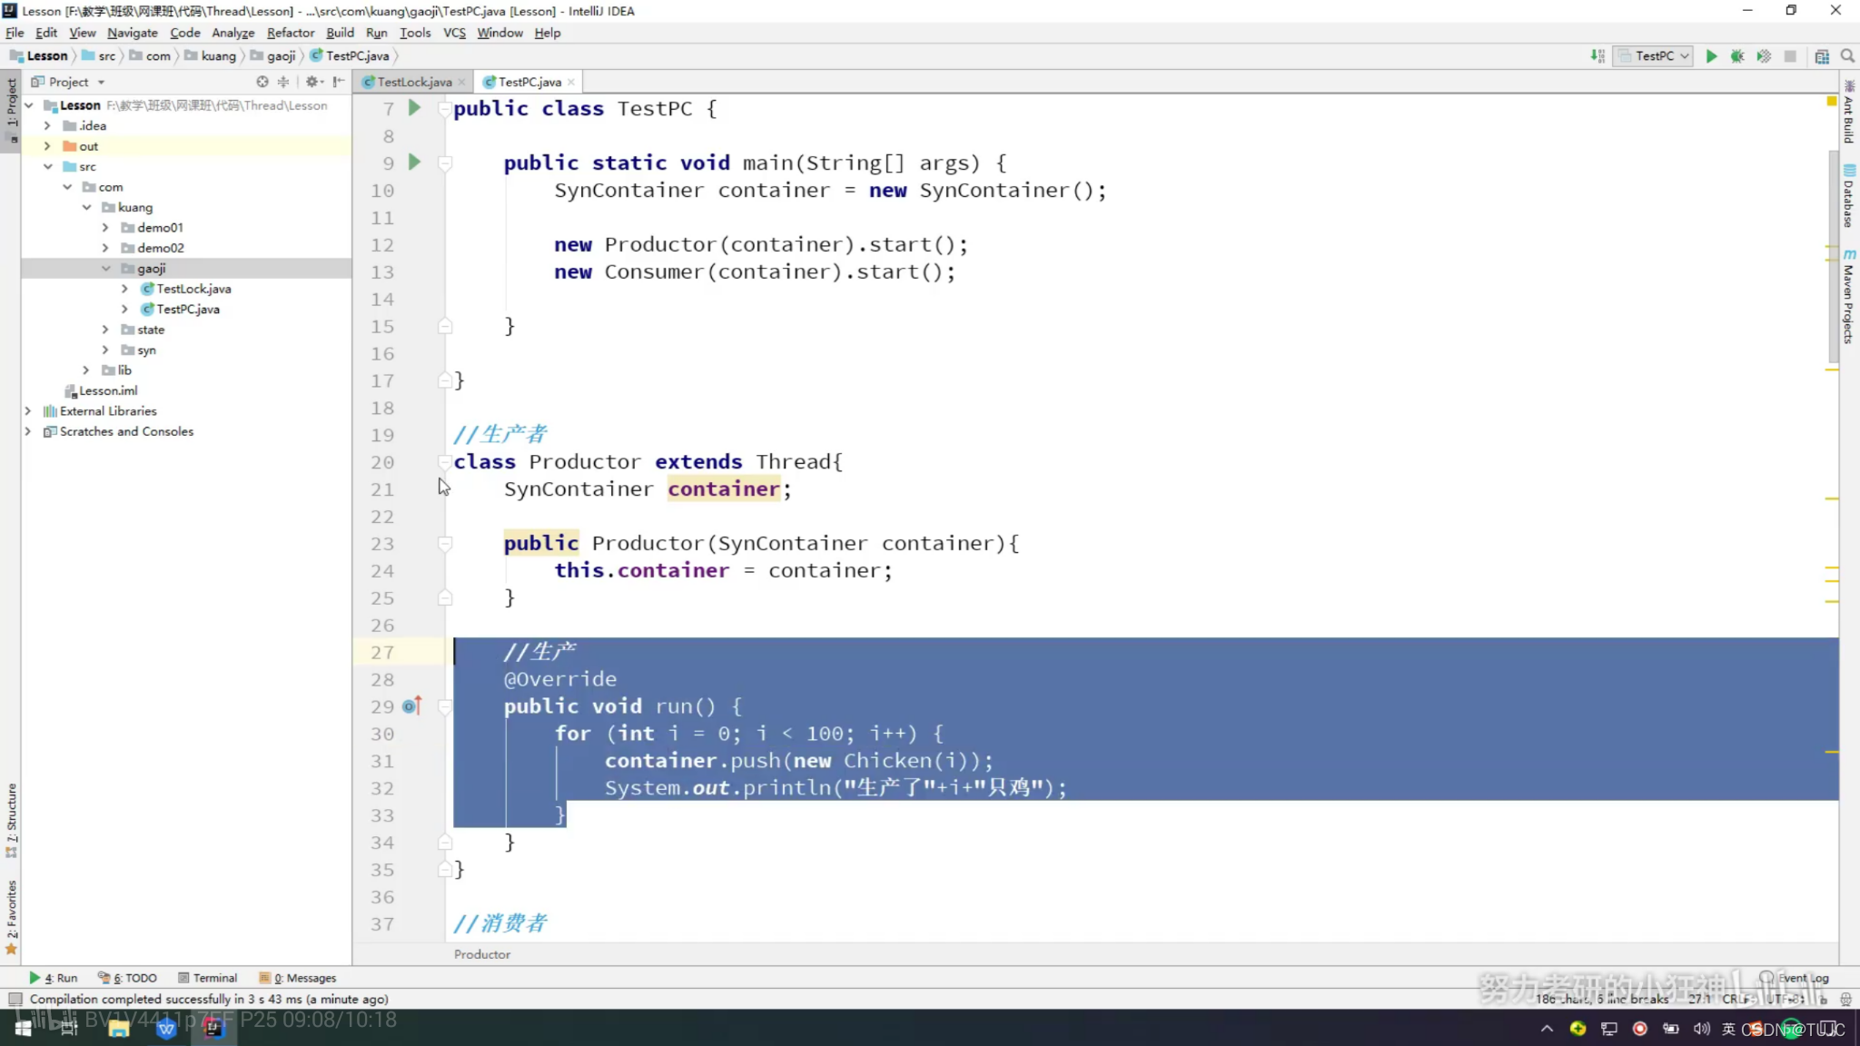Switch to TestLock.java editor tab
The height and width of the screenshot is (1046, 1860).
pos(414,82)
